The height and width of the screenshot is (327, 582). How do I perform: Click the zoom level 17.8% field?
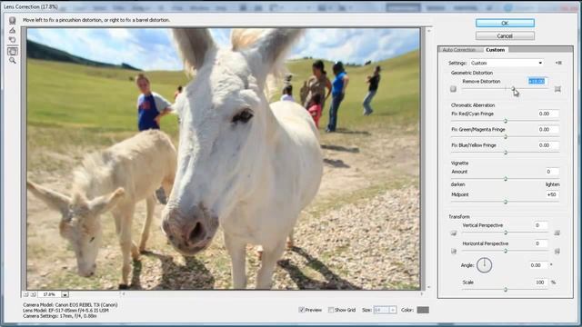click(49, 294)
